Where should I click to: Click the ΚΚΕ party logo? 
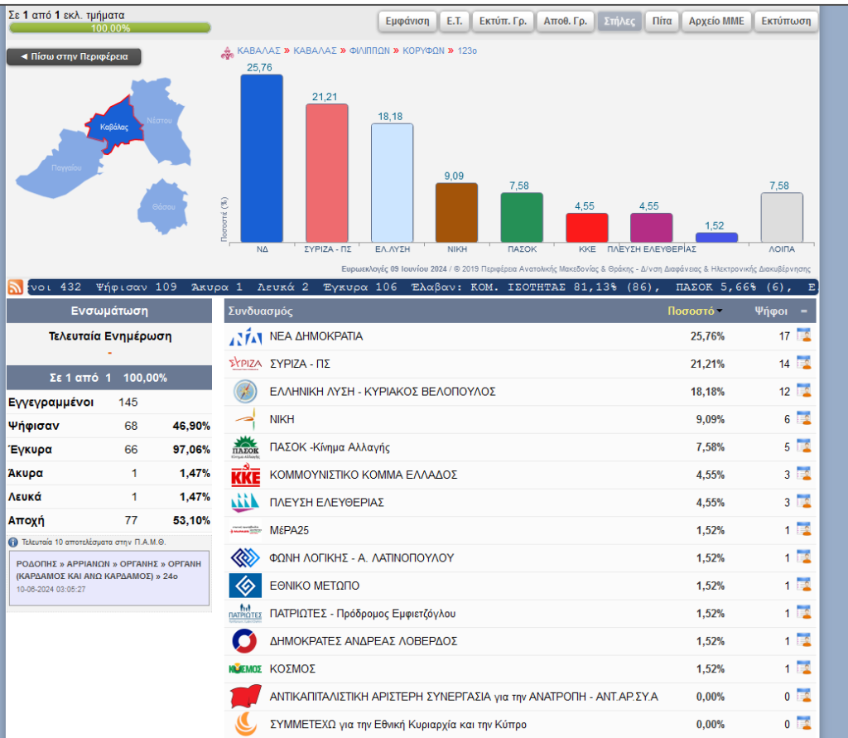coord(245,475)
